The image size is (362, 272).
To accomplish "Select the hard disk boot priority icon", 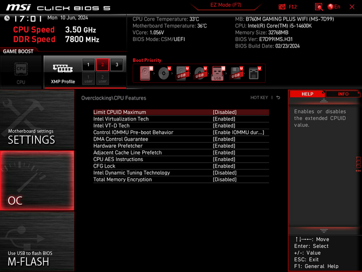I will 146,73.
